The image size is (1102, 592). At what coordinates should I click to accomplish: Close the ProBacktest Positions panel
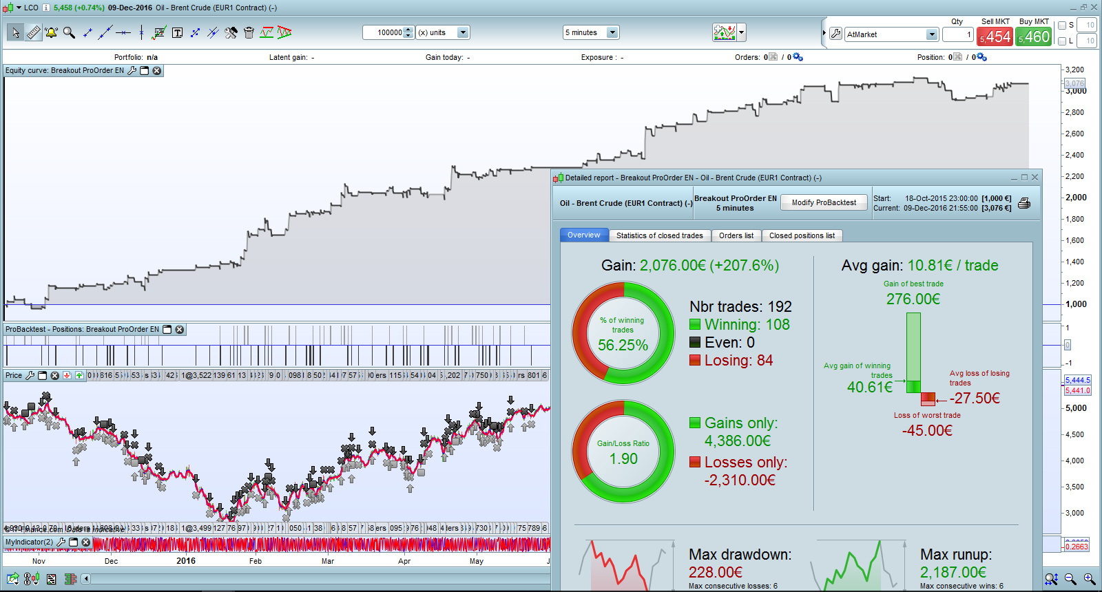point(180,329)
